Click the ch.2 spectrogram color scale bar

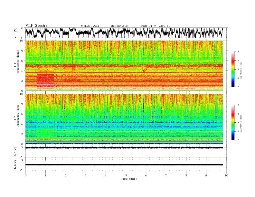click(x=233, y=122)
